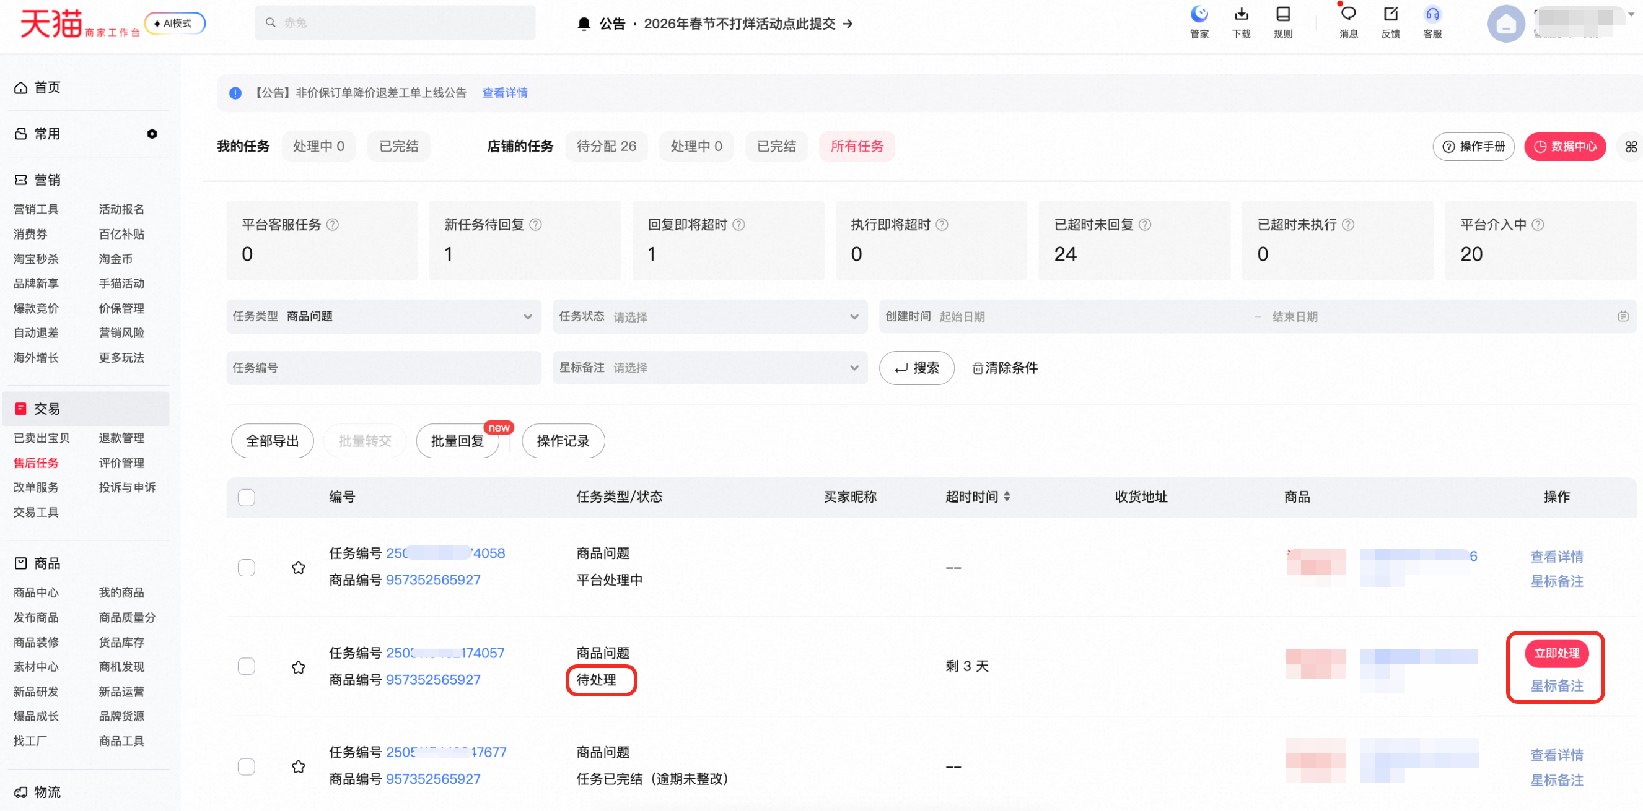Open the 数据中心 button
Image resolution: width=1643 pixels, height=811 pixels.
click(x=1565, y=147)
